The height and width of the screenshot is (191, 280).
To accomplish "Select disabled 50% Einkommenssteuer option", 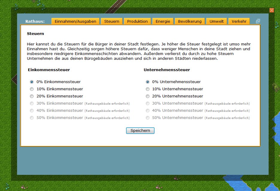I will pos(32,118).
